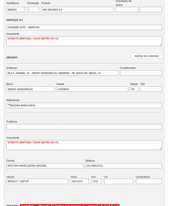Focus the Placa field
Screen dimensions: 176x206
tap(80, 181)
